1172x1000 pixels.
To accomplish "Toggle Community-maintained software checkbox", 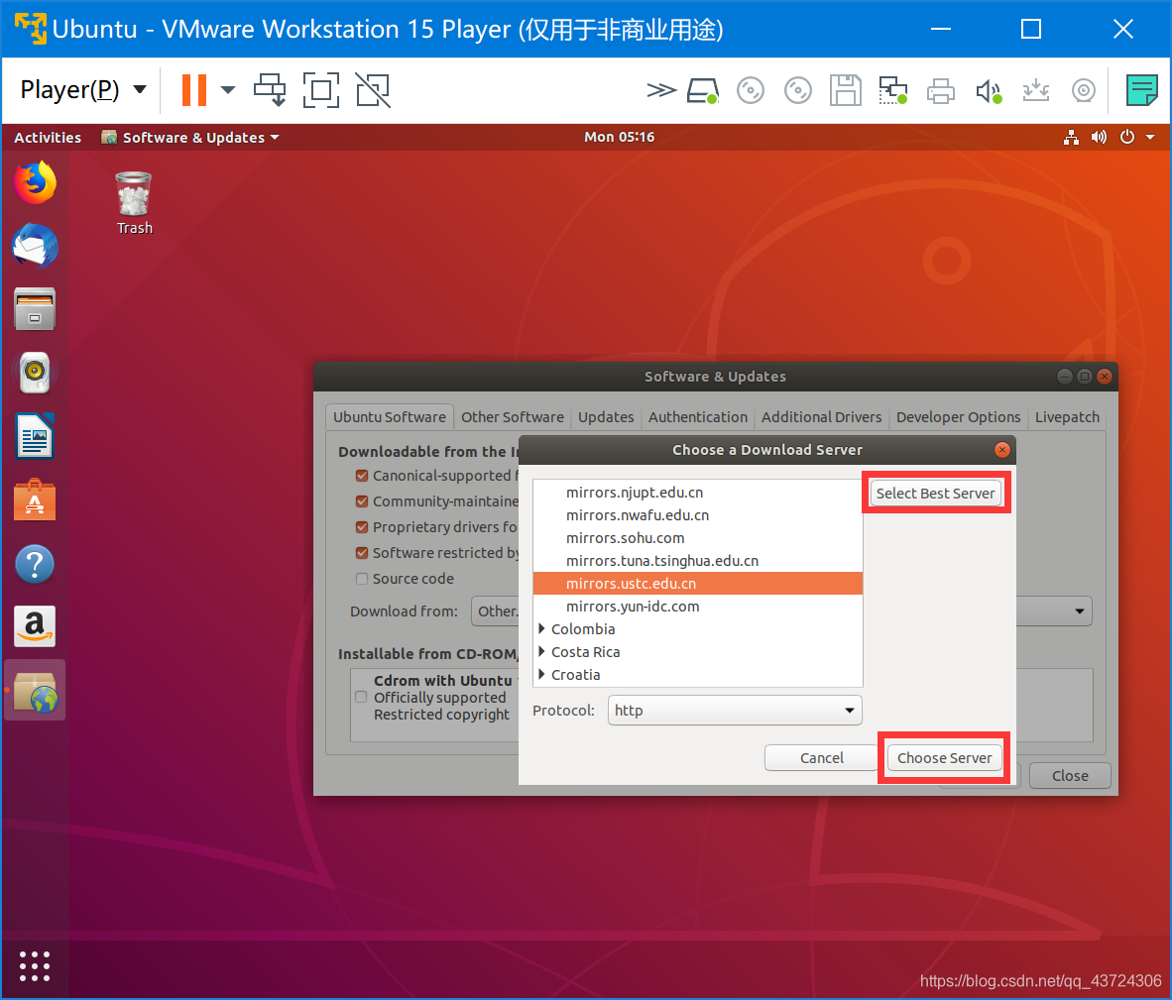I will point(362,501).
